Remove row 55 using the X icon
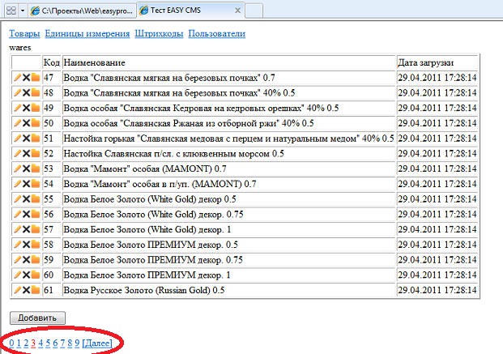 pos(26,199)
